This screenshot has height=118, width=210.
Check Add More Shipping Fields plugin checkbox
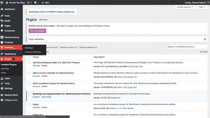pos(29,63)
